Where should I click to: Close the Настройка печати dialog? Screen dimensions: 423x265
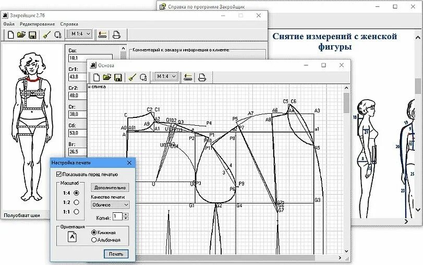[129, 163]
